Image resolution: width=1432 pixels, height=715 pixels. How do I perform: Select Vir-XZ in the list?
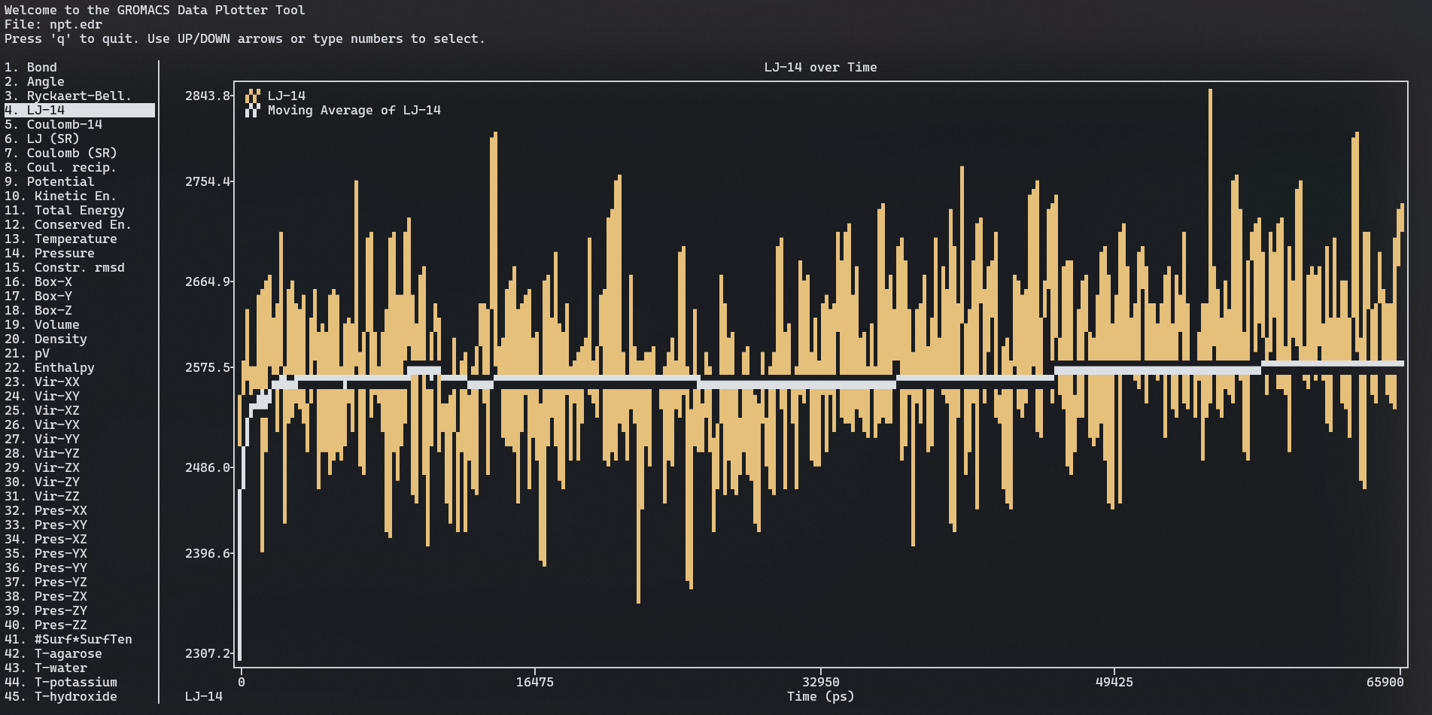42,410
